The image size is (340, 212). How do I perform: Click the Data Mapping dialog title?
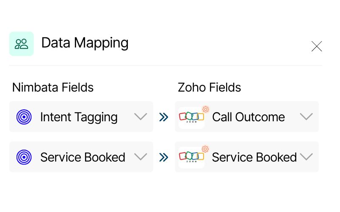coord(85,43)
